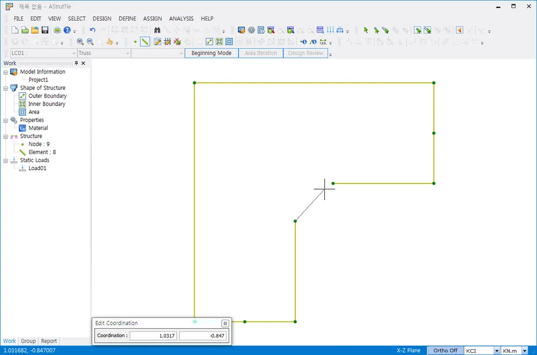Activate the pan hand tool
The width and height of the screenshot is (537, 355).
tap(110, 42)
